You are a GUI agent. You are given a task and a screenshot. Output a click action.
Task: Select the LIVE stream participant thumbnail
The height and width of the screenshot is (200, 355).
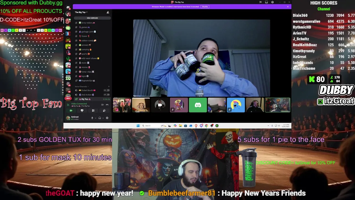(122, 105)
